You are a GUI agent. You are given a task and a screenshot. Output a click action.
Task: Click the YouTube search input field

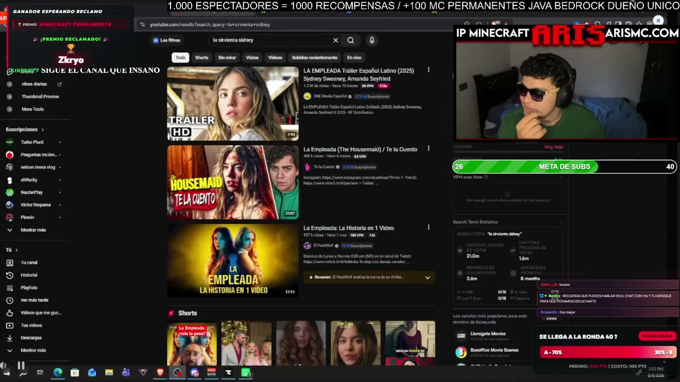point(271,40)
